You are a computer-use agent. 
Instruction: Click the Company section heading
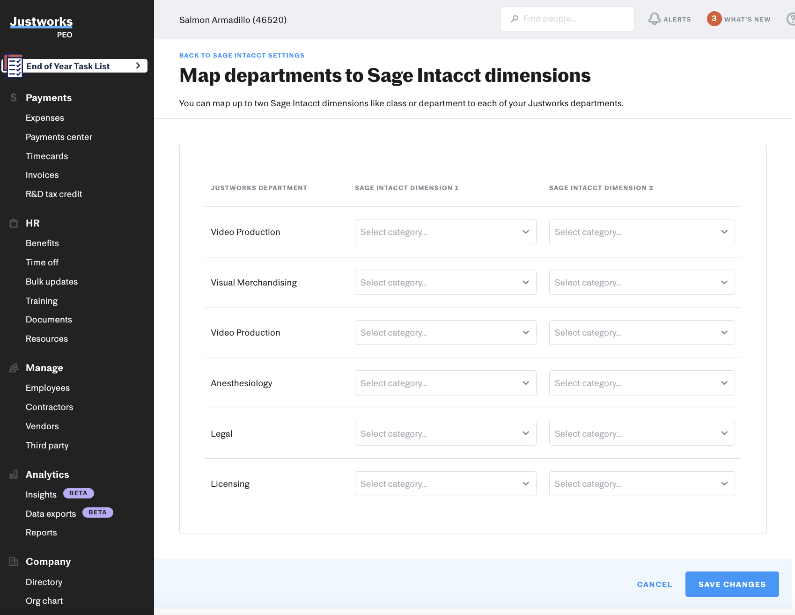pyautogui.click(x=48, y=562)
